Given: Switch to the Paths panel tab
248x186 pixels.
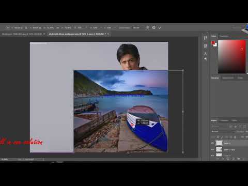Looking at the screenshot, I should [234, 120].
